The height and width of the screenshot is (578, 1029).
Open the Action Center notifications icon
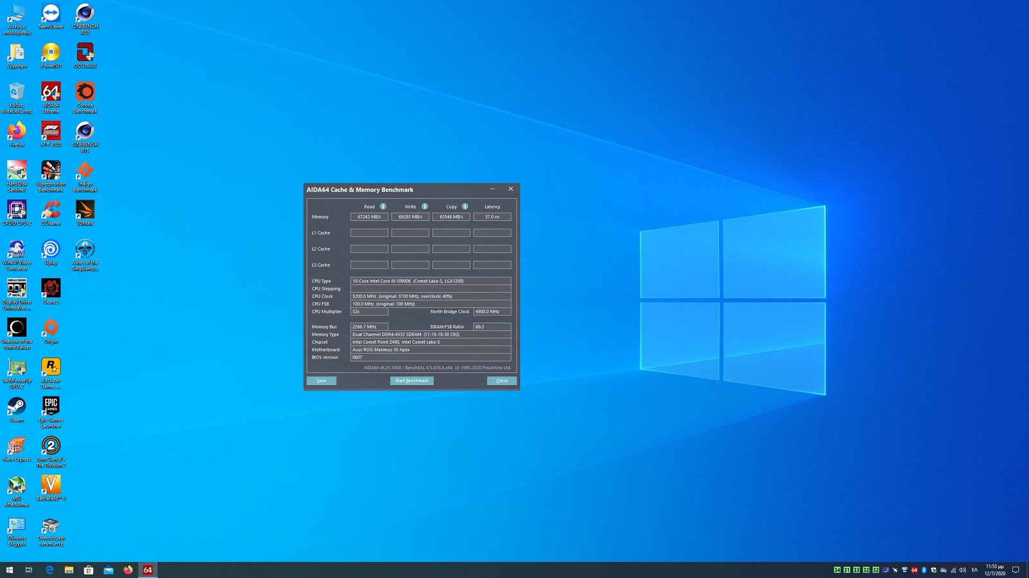1016,570
